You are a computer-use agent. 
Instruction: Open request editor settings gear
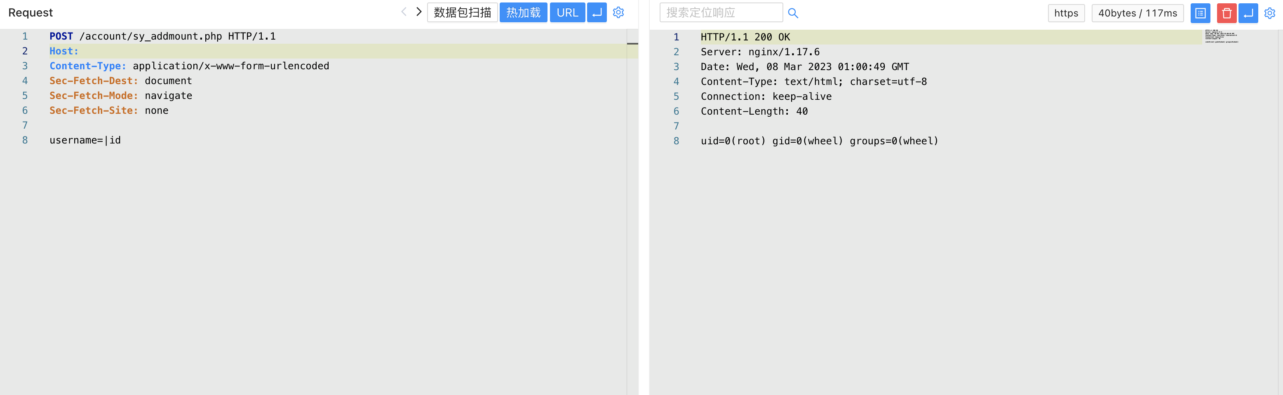tap(618, 12)
